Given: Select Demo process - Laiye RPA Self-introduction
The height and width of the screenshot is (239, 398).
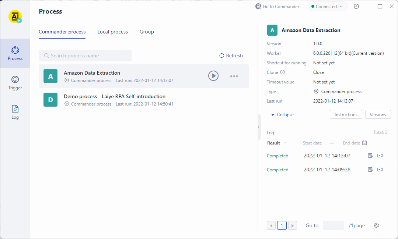Looking at the screenshot, I should [x=115, y=97].
